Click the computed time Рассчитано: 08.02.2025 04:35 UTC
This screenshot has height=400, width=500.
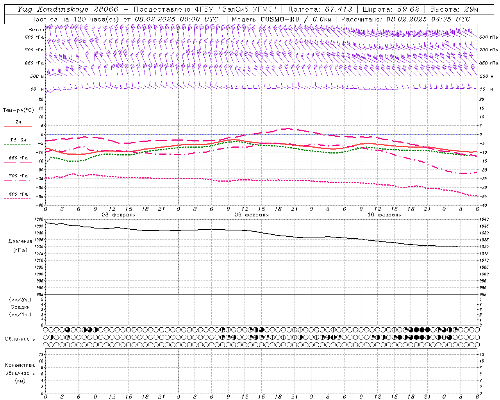pyautogui.click(x=405, y=19)
